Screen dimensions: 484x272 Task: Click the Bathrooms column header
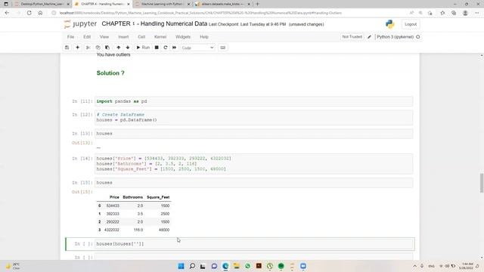pos(133,197)
